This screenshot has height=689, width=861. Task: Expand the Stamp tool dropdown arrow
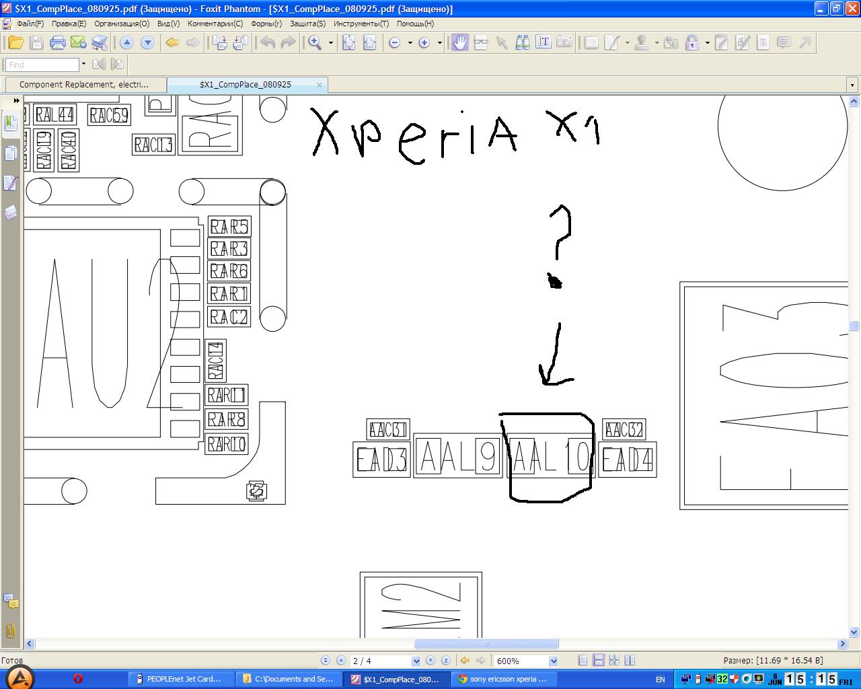pos(657,42)
